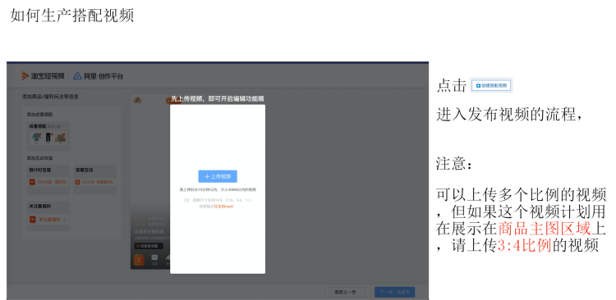Remove the 关注赢福利 item with its X

click(x=65, y=220)
